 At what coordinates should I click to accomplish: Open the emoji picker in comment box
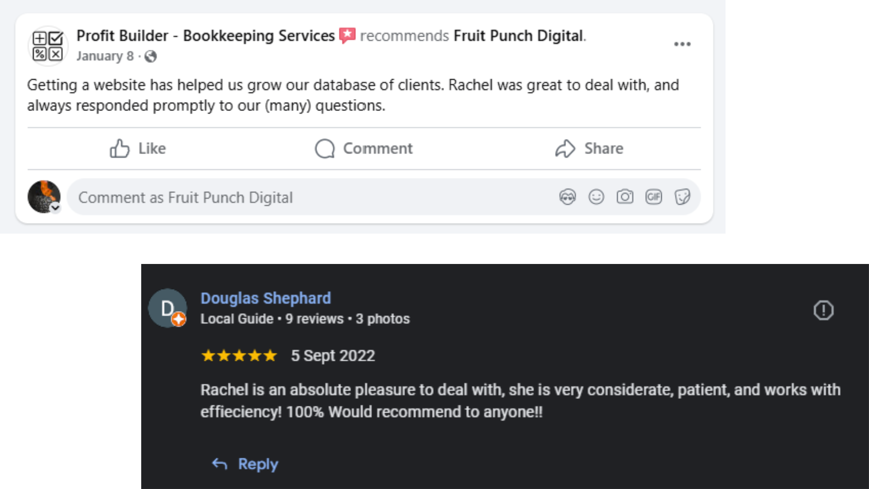coord(596,197)
